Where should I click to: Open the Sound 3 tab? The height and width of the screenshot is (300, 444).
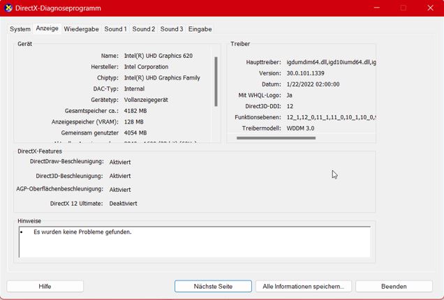point(171,29)
